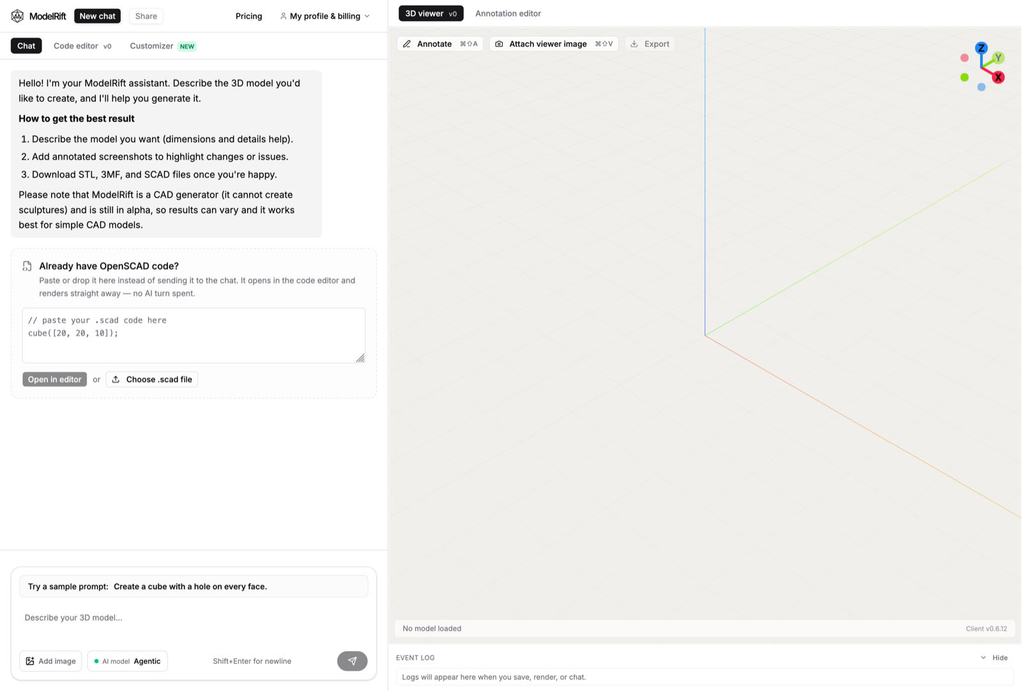Image resolution: width=1022 pixels, height=691 pixels.
Task: Click the OpenSCAD code file icon
Action: pyautogui.click(x=27, y=266)
